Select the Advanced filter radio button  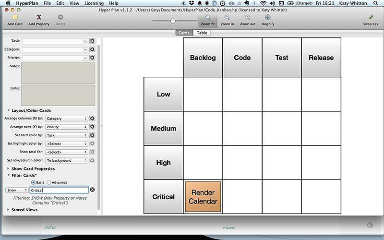point(49,182)
